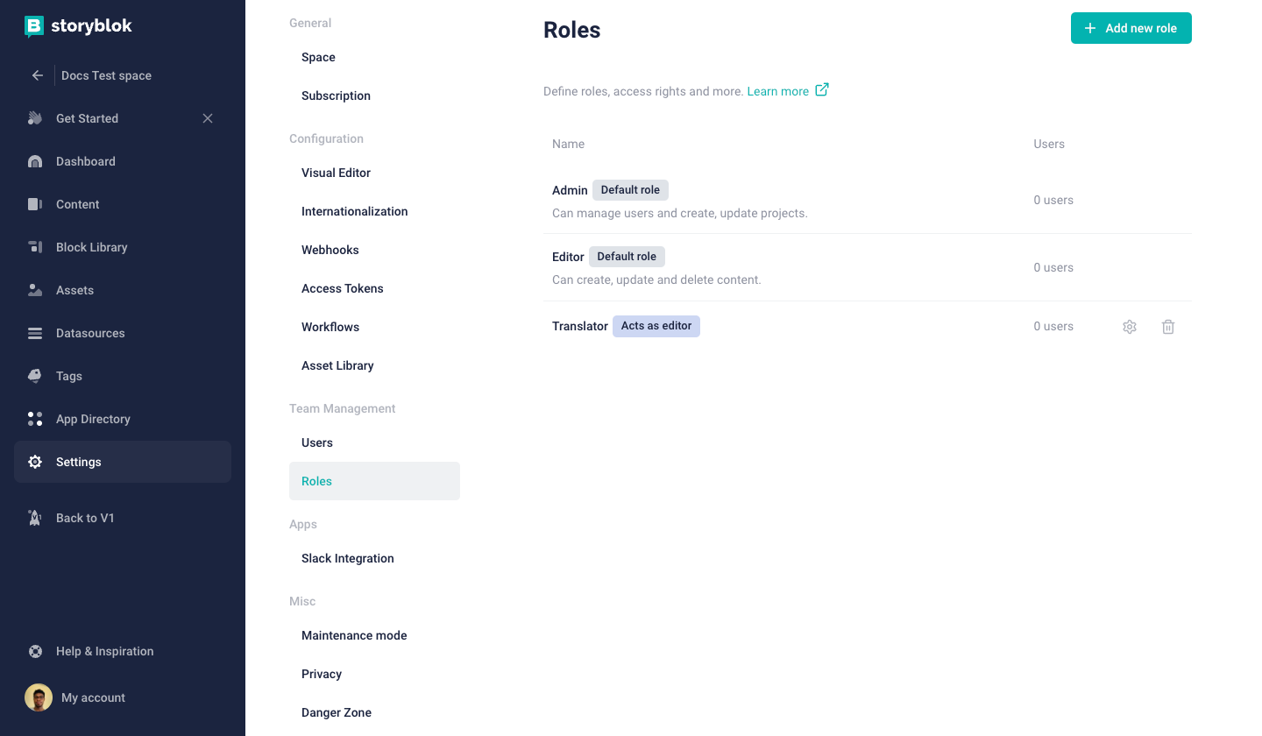Add a new role

click(1131, 28)
